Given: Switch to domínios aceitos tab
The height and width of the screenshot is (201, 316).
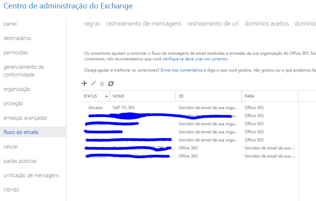Looking at the screenshot, I should (266, 24).
